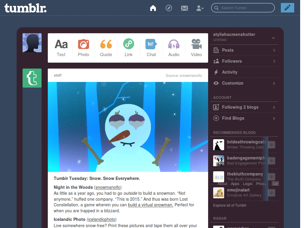This screenshot has height=228, width=304.
Task: Click the tumblr logo
Action: click(x=26, y=8)
